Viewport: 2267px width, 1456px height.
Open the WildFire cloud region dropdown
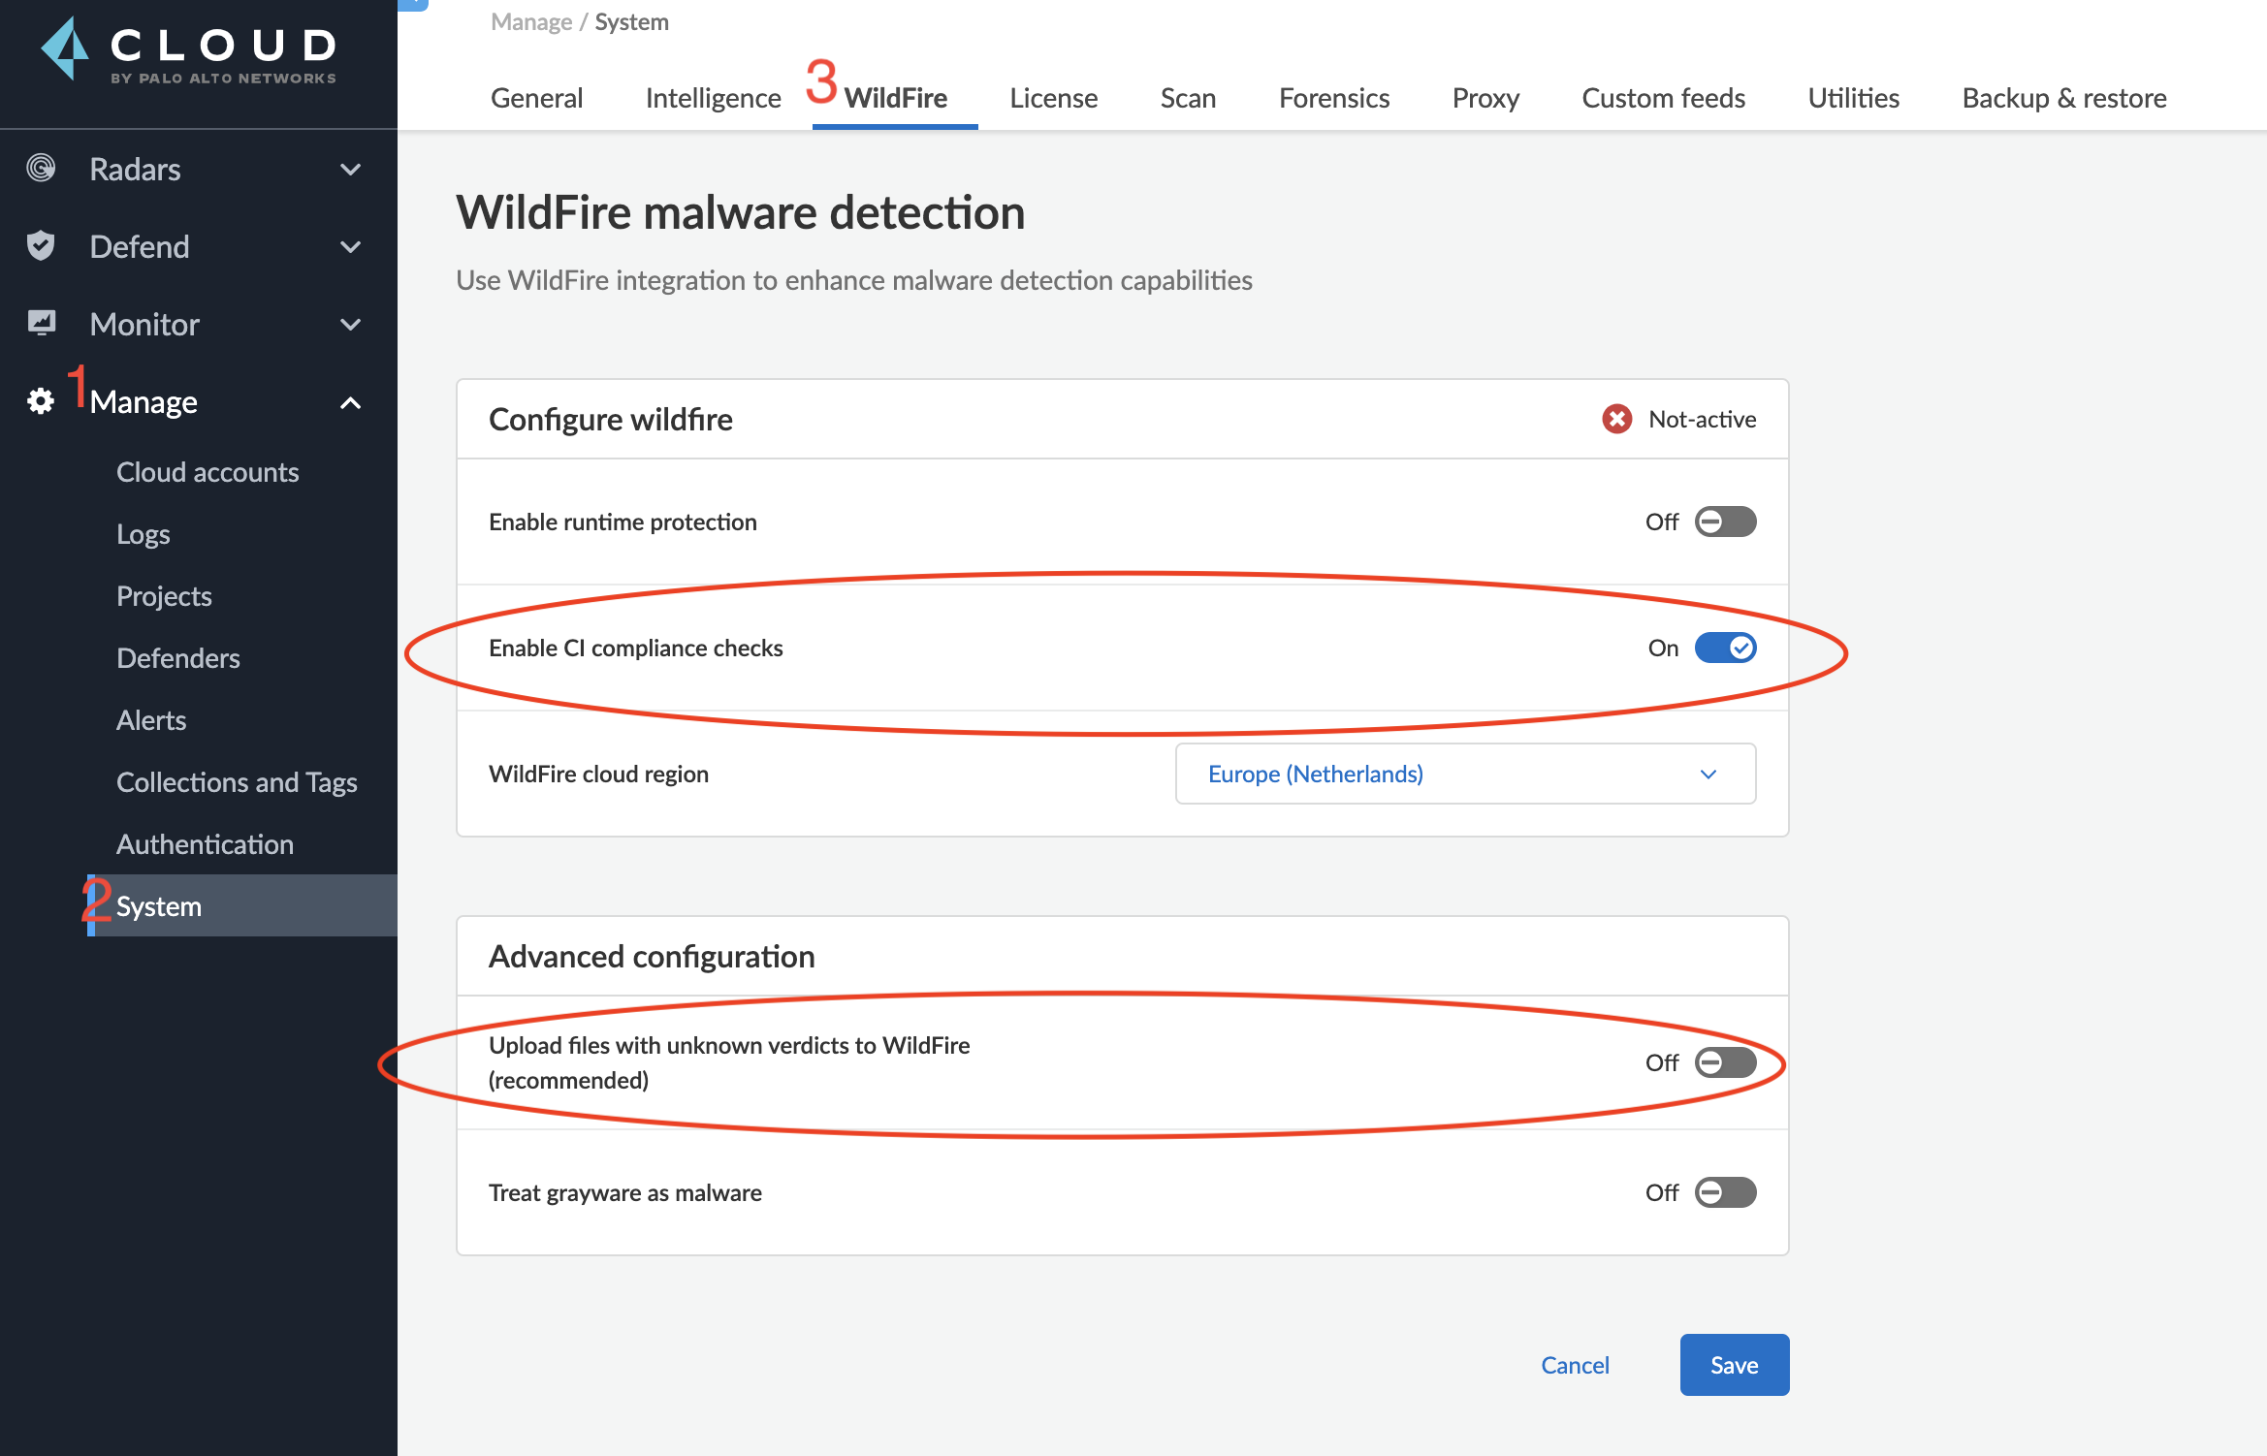1465,774
